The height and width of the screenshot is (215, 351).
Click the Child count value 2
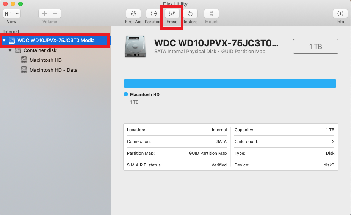pyautogui.click(x=333, y=141)
